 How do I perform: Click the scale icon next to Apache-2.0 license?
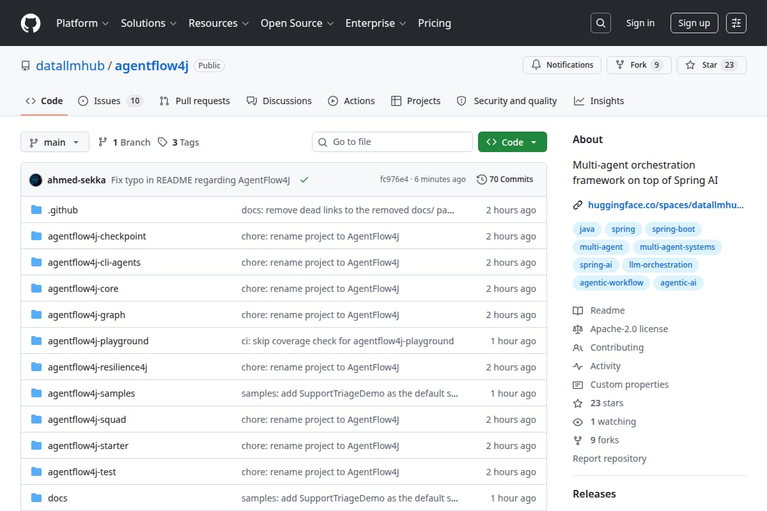click(578, 329)
